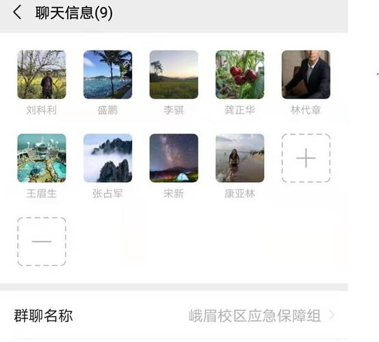Tap the group name 峨眉校区应急保障组
Image resolution: width=379 pixels, height=342 pixels.
coord(254,315)
